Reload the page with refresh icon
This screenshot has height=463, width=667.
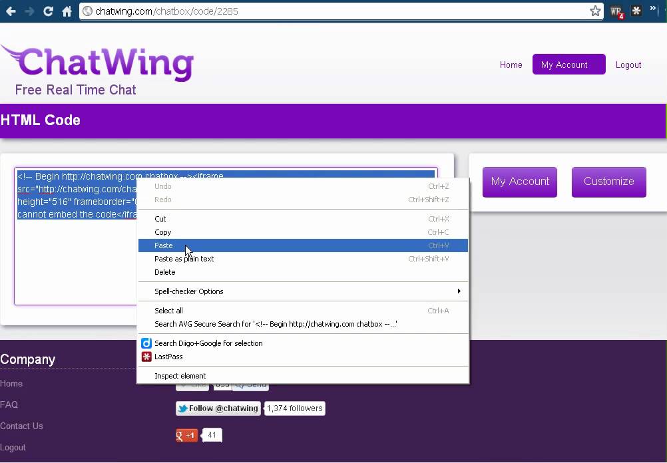(x=48, y=11)
